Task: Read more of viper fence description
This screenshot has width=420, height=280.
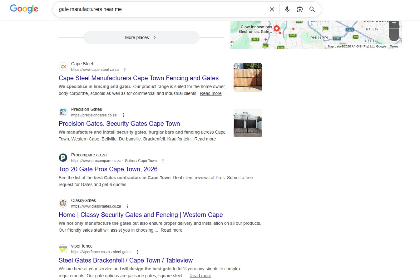Action: click(x=200, y=276)
